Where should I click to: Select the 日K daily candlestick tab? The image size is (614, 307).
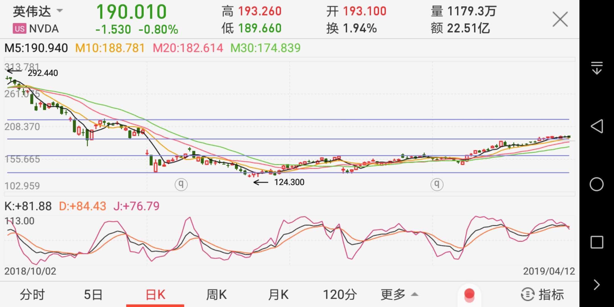click(x=155, y=294)
